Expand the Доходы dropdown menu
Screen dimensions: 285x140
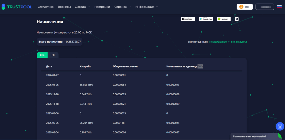82,7
